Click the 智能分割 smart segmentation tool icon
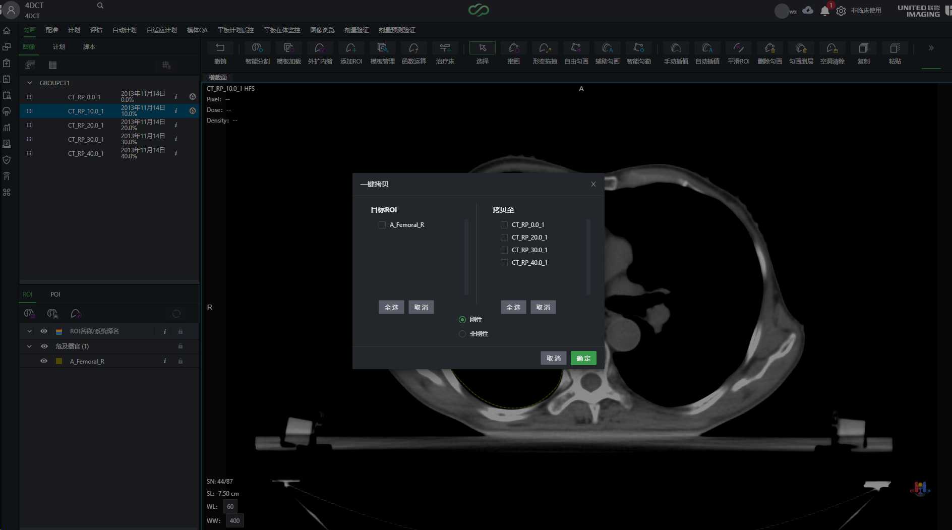The height and width of the screenshot is (530, 952). coord(257,48)
